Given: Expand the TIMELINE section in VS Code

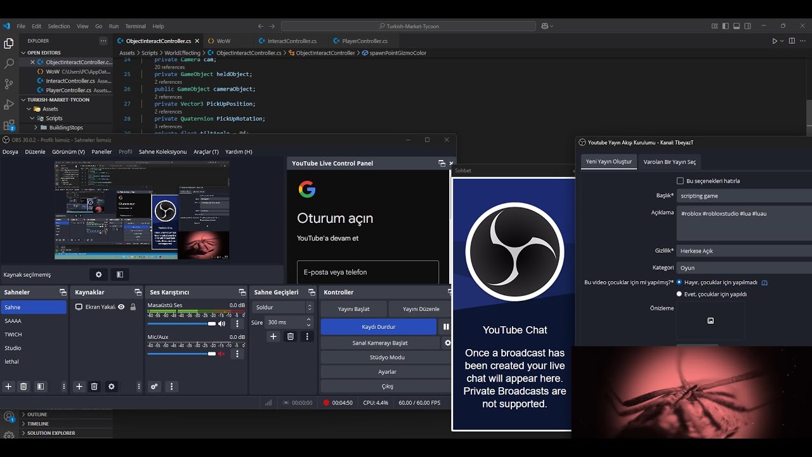Looking at the screenshot, I should click(x=37, y=423).
